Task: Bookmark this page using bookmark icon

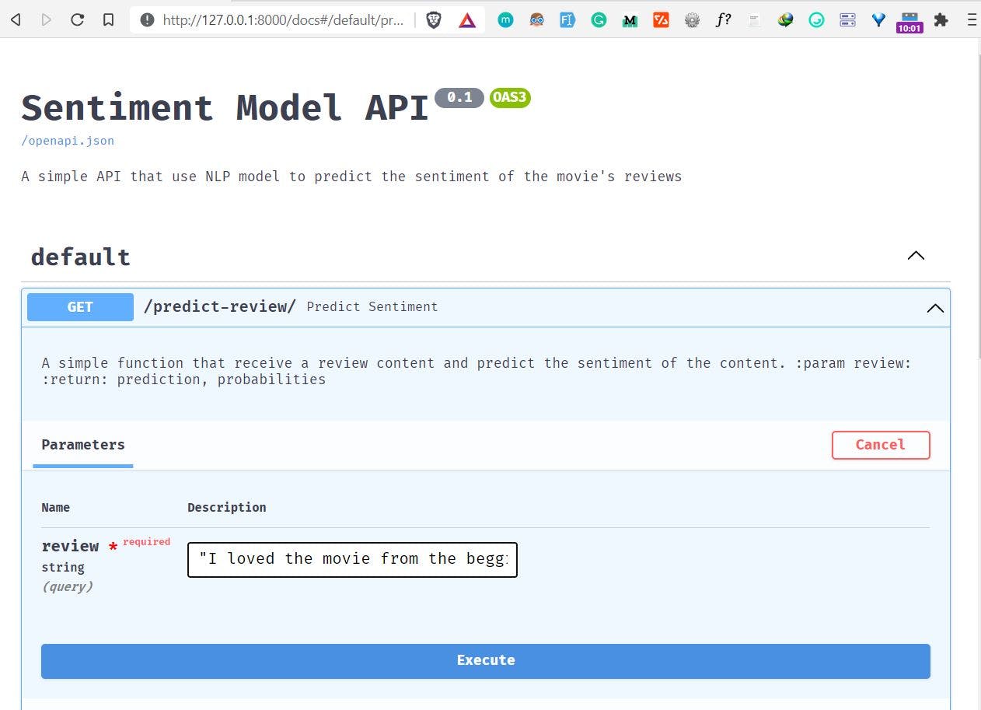Action: tap(109, 20)
